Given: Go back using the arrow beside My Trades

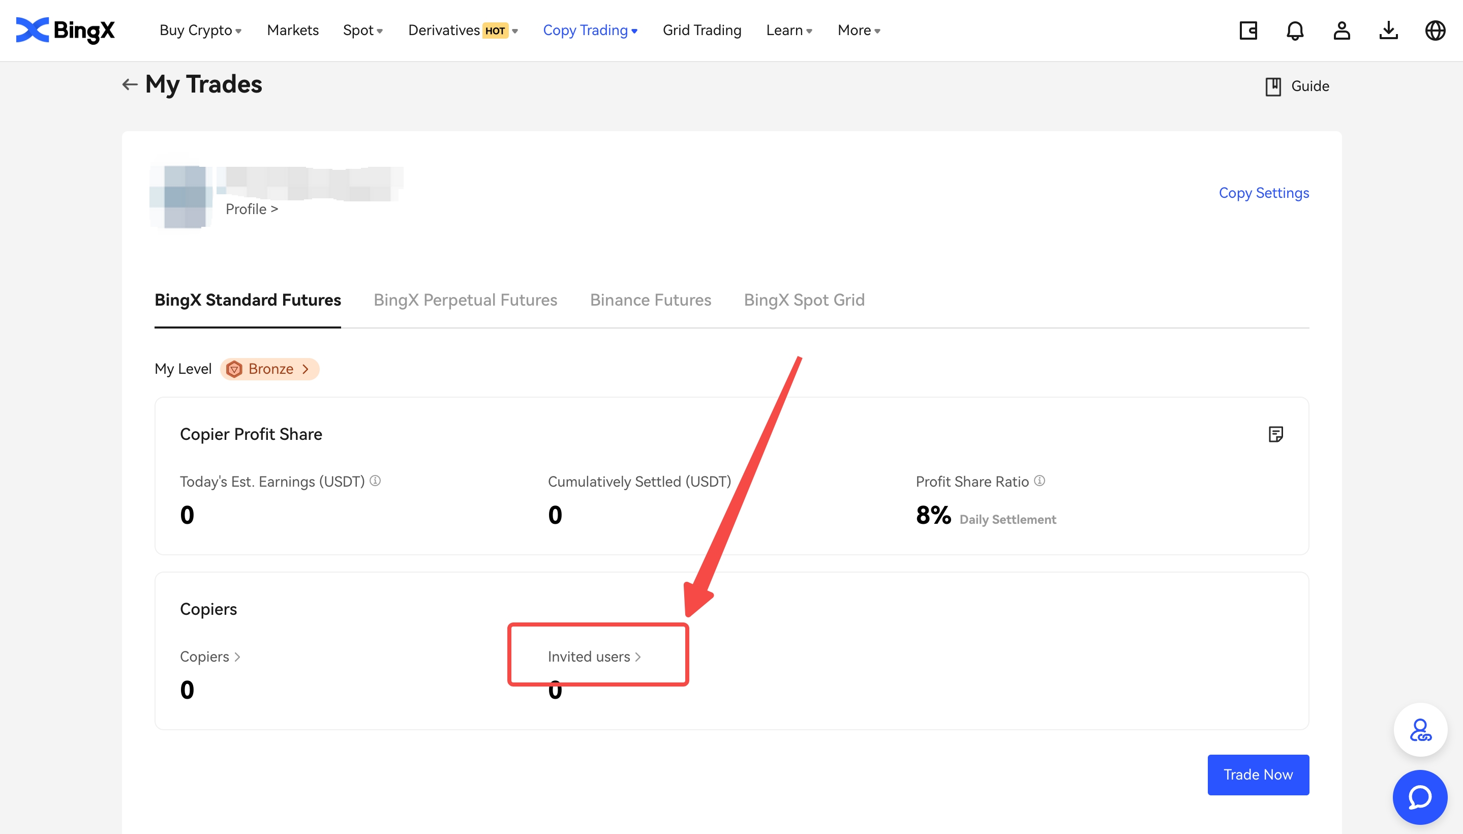Looking at the screenshot, I should 130,85.
